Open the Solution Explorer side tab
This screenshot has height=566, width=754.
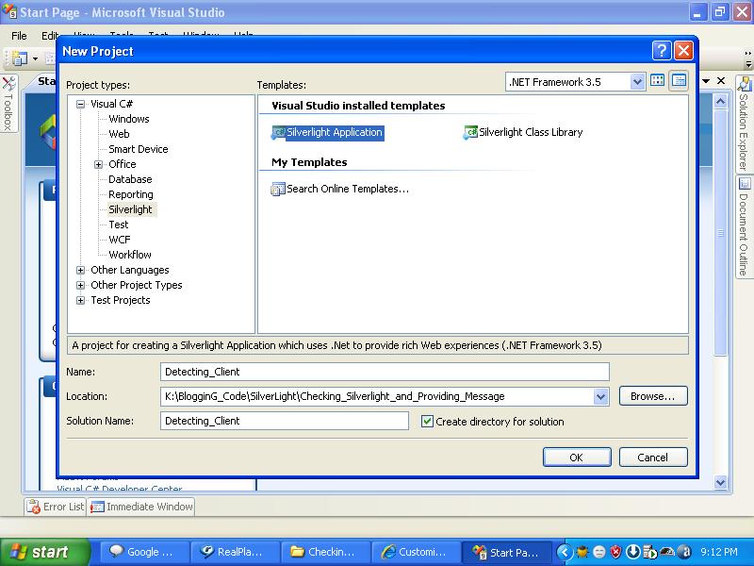744,125
